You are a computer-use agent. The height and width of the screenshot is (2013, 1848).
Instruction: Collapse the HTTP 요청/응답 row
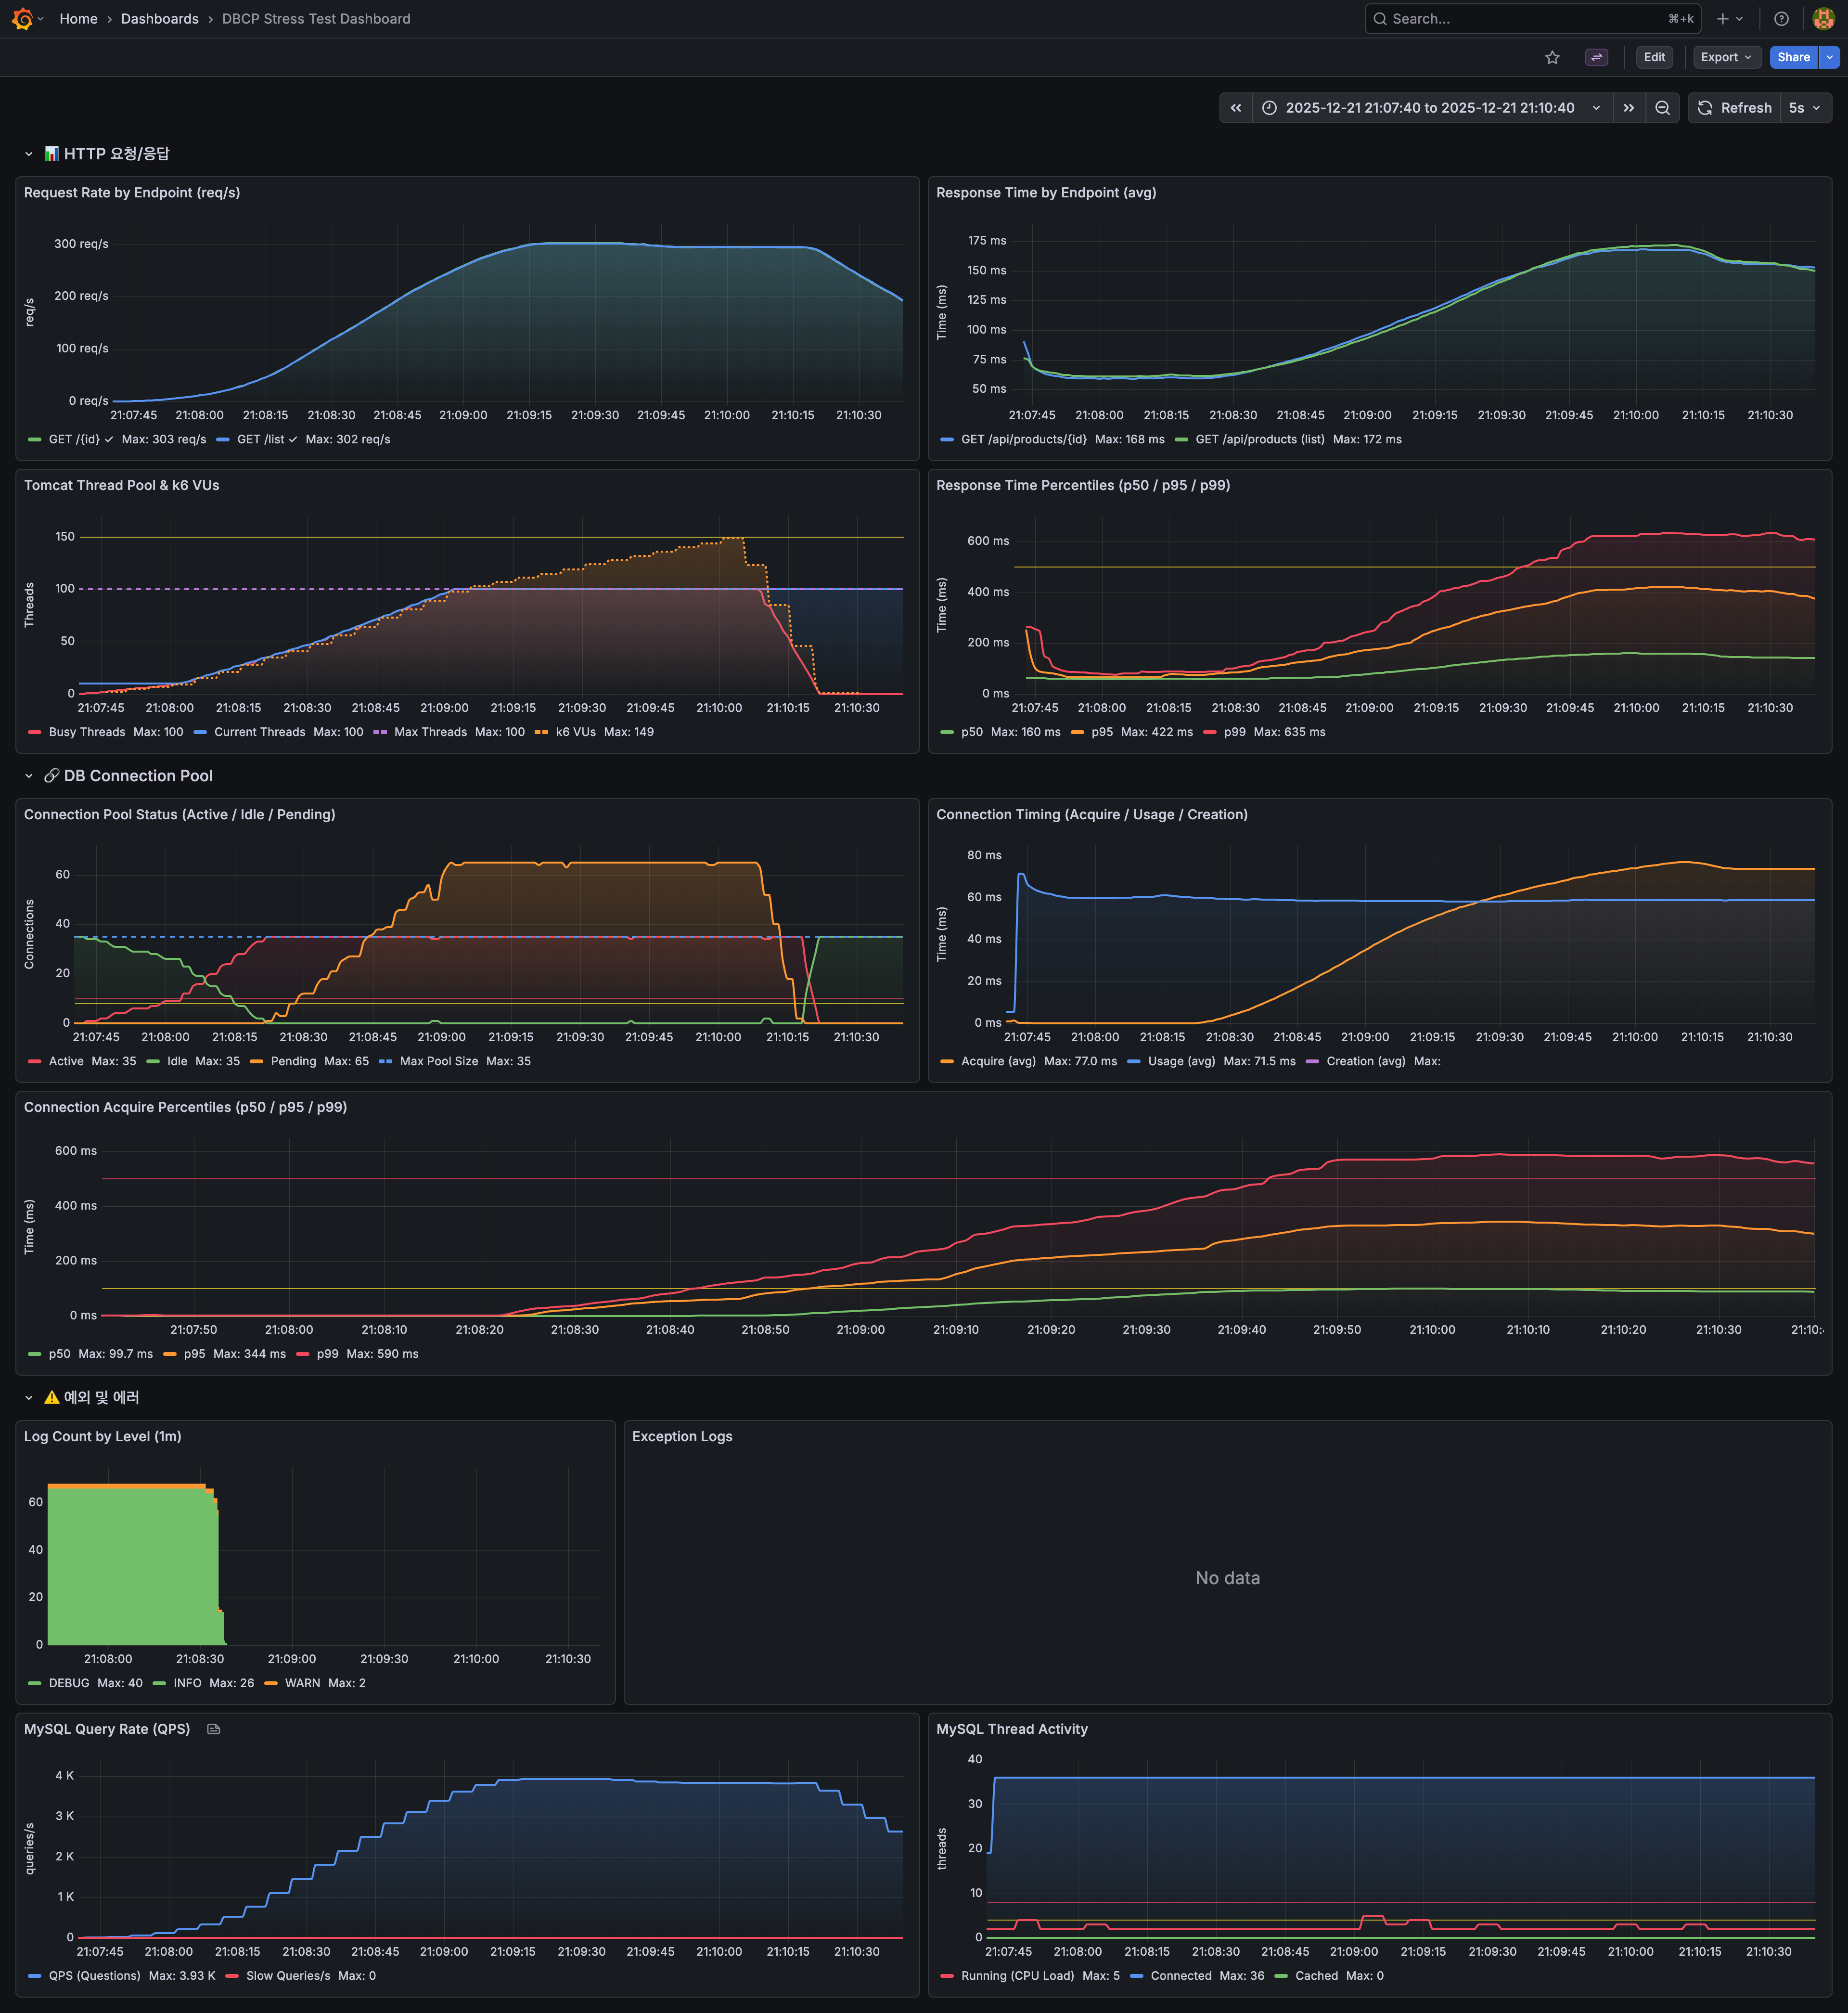[29, 154]
